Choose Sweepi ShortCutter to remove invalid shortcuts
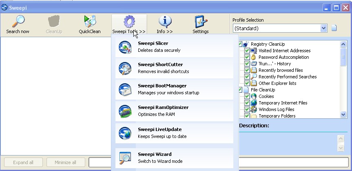Viewport: 352px width, 171px height. (174, 68)
